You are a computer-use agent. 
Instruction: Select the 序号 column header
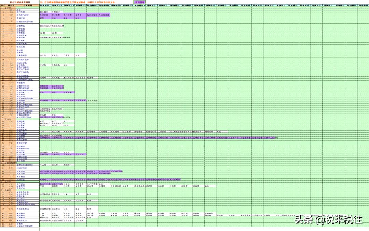click(3, 5)
